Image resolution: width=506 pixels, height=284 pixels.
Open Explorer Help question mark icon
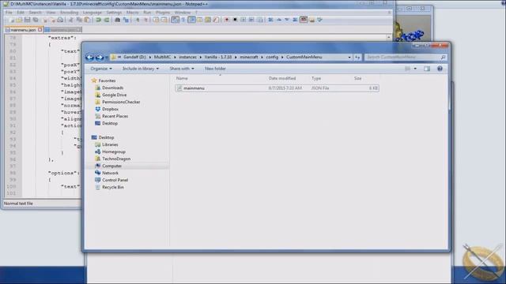coord(440,69)
